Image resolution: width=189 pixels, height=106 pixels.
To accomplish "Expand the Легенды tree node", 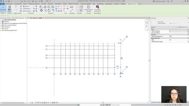I will [1, 21].
